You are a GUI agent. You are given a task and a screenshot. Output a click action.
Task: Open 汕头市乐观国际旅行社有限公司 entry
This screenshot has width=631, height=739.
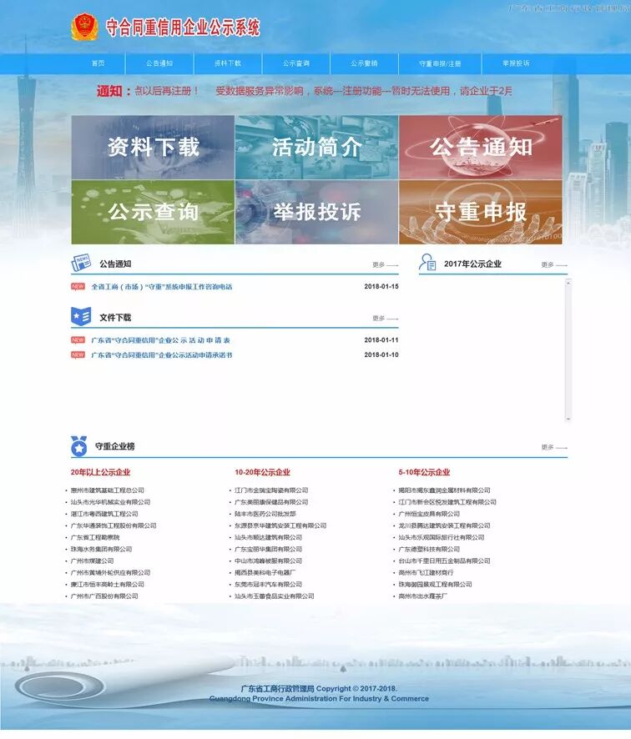(442, 537)
